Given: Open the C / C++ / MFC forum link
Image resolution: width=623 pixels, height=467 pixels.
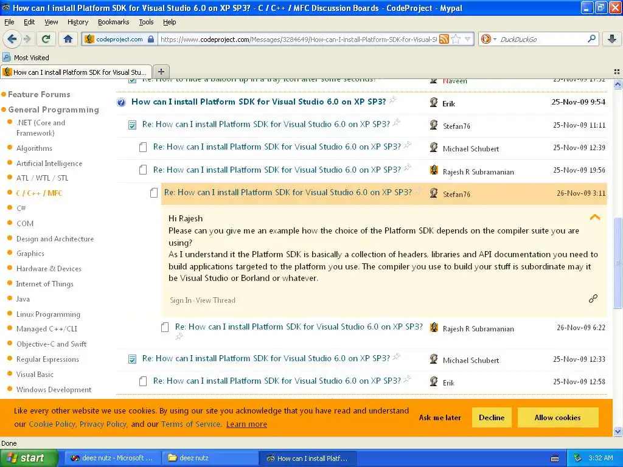Looking at the screenshot, I should point(39,193).
